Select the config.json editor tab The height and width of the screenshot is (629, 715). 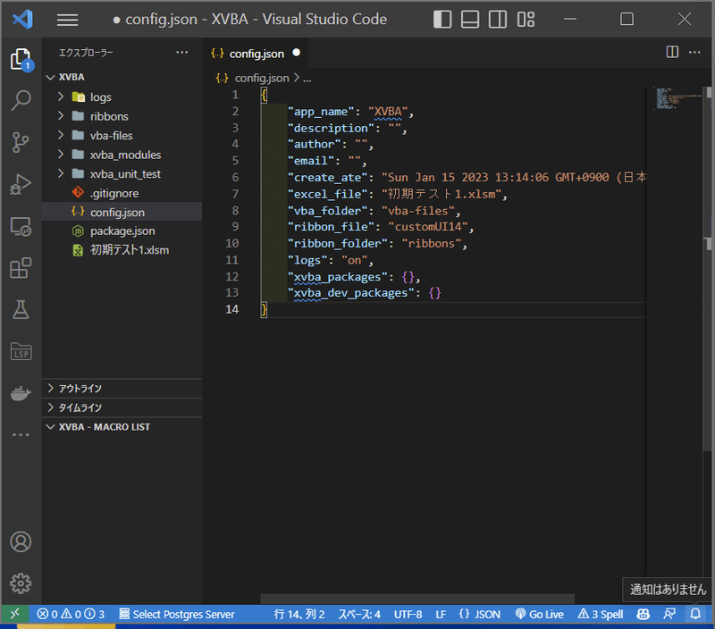pyautogui.click(x=257, y=54)
